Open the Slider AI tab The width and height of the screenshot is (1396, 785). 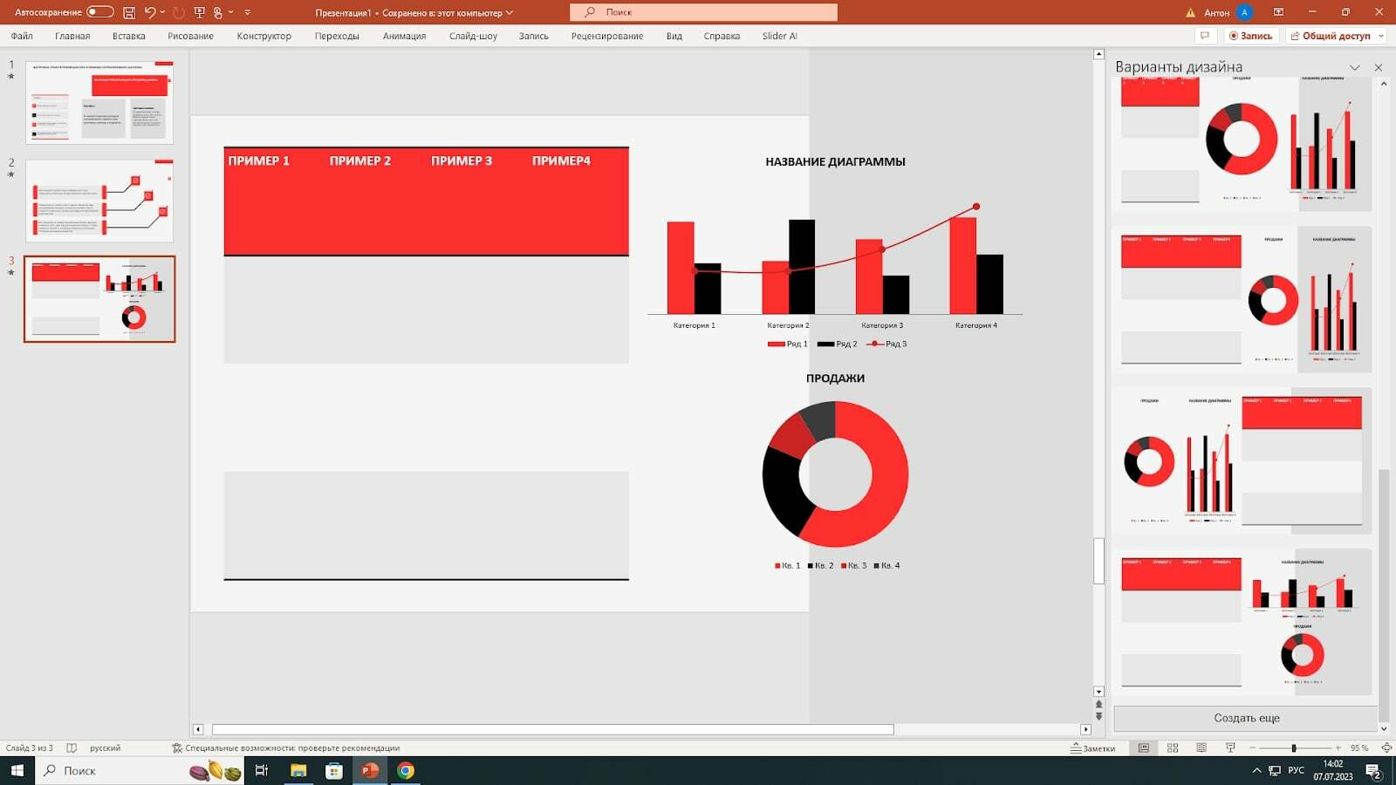click(780, 36)
